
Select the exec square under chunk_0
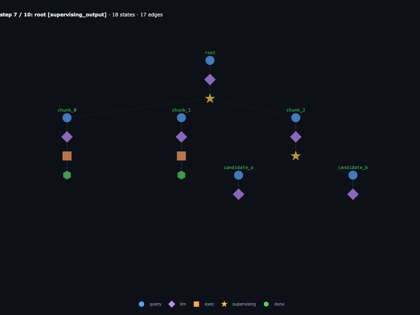point(67,156)
